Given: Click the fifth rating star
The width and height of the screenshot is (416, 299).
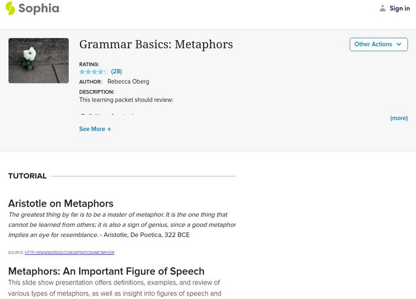Looking at the screenshot, I should click(x=106, y=72).
